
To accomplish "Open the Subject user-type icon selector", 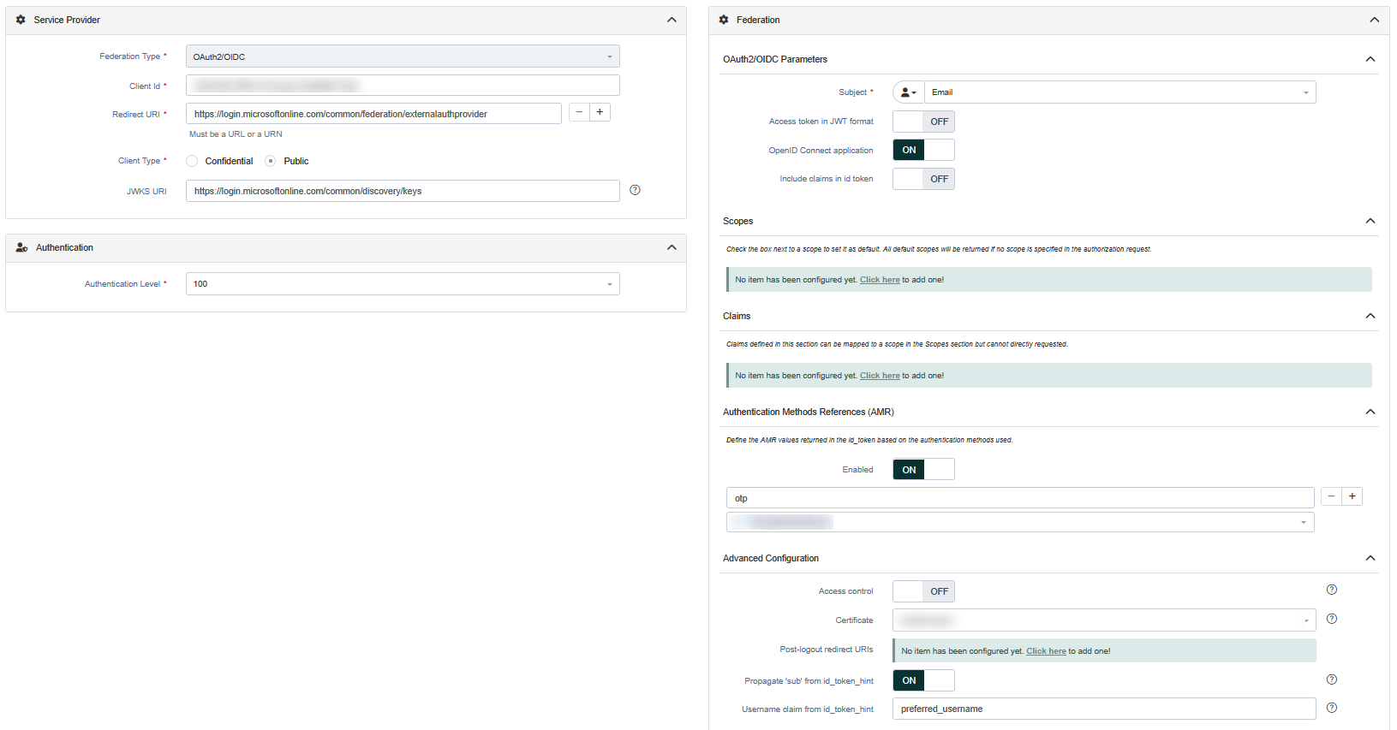I will (x=908, y=92).
